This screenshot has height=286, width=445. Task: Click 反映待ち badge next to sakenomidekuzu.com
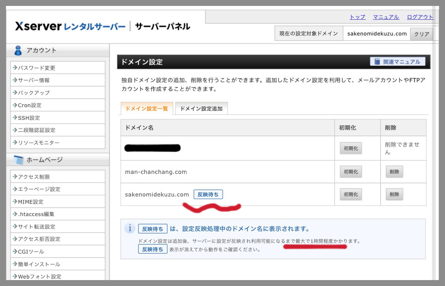208,194
